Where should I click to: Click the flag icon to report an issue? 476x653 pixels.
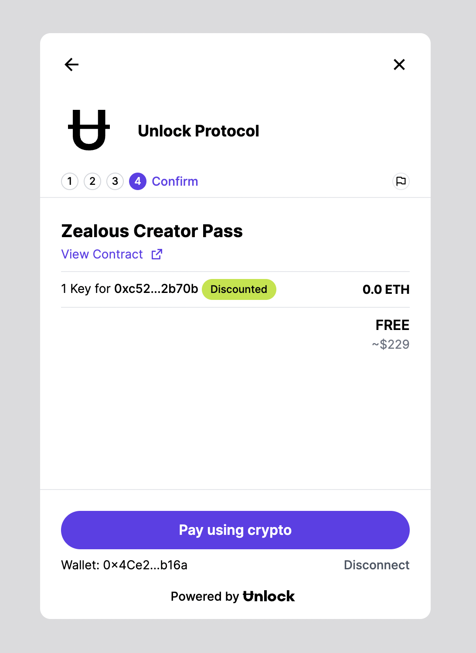click(400, 181)
